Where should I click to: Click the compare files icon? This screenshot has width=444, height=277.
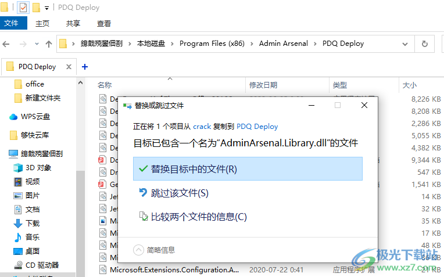coord(144,217)
